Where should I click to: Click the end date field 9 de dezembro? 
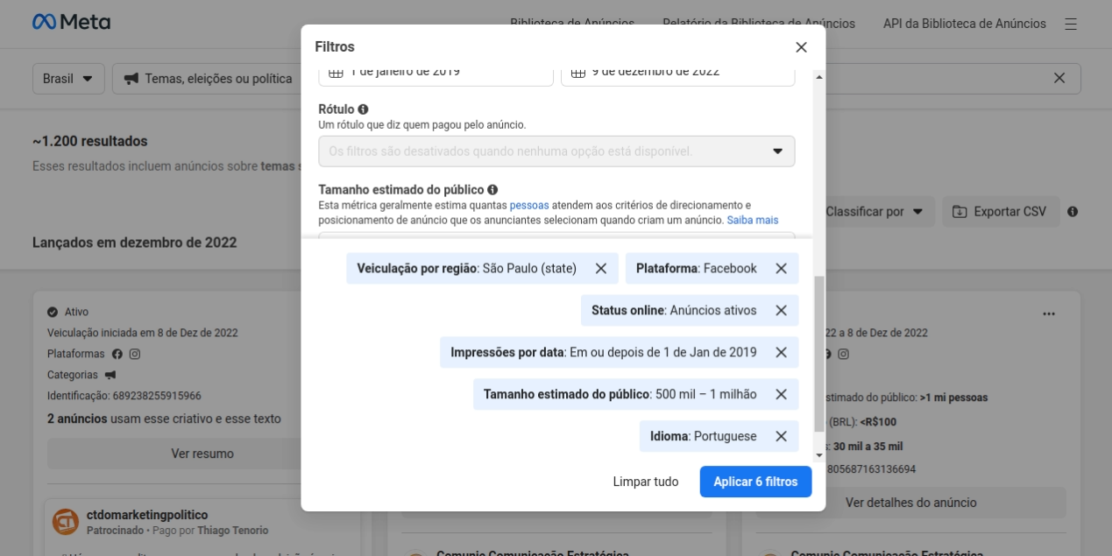(x=677, y=74)
